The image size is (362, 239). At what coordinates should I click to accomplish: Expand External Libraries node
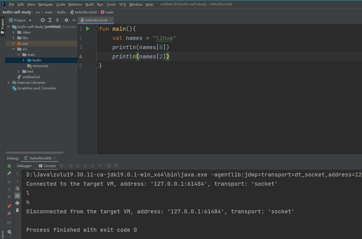[8, 83]
